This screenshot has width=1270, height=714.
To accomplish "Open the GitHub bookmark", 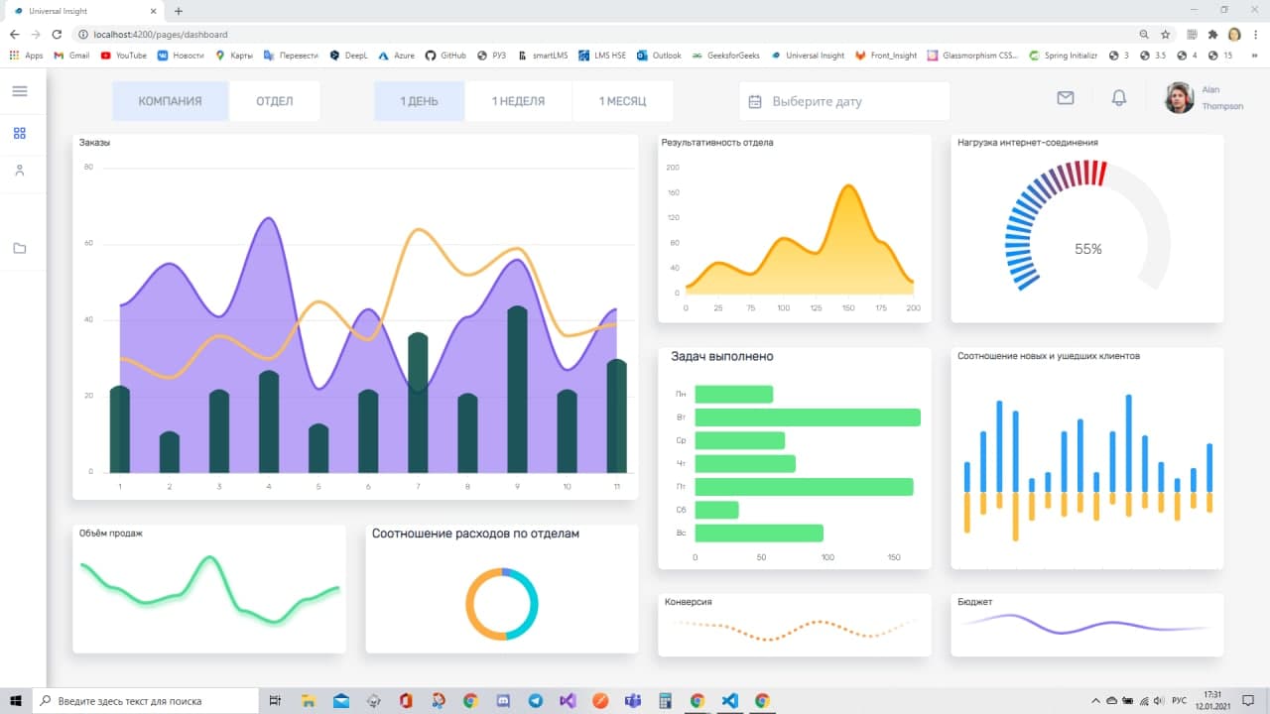I will (x=445, y=56).
